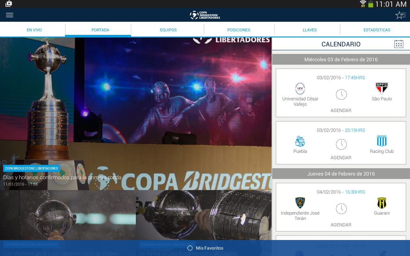Open the hamburger navigation menu
Image resolution: width=410 pixels, height=256 pixels.
tap(10, 15)
